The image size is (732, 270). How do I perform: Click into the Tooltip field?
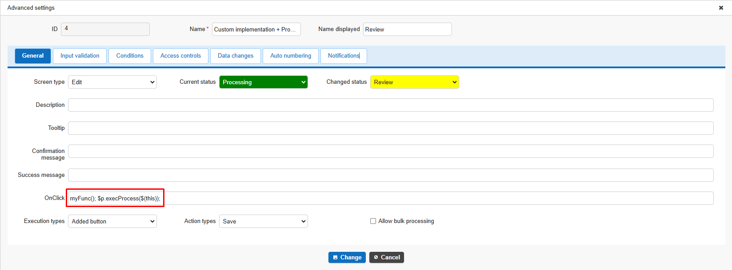(391, 128)
